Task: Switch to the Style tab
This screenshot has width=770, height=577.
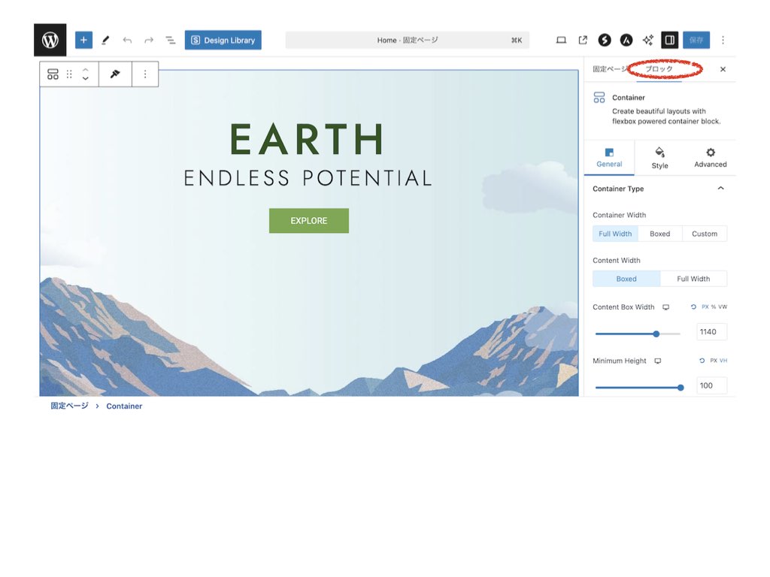Action: point(659,158)
